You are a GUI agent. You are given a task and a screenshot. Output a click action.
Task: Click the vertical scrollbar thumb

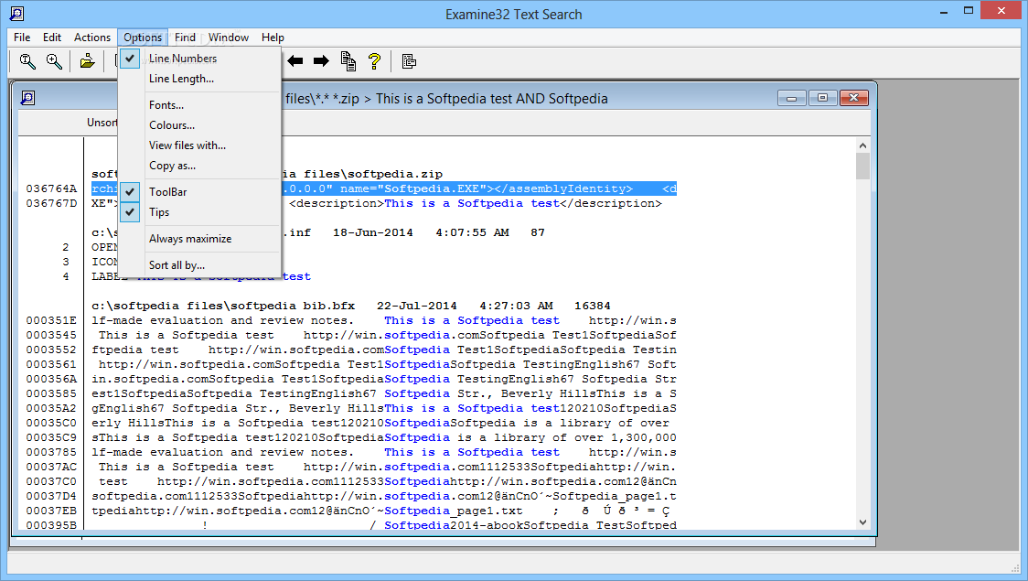(x=862, y=167)
